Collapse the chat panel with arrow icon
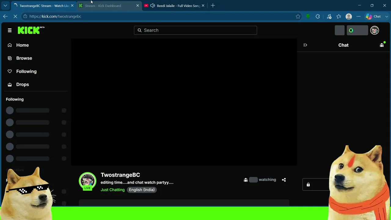This screenshot has width=391, height=220. (305, 45)
